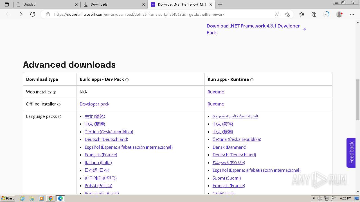Screen dimensions: 360x202
Task: Close the Download .NET Framework tab
Action: [211, 4]
